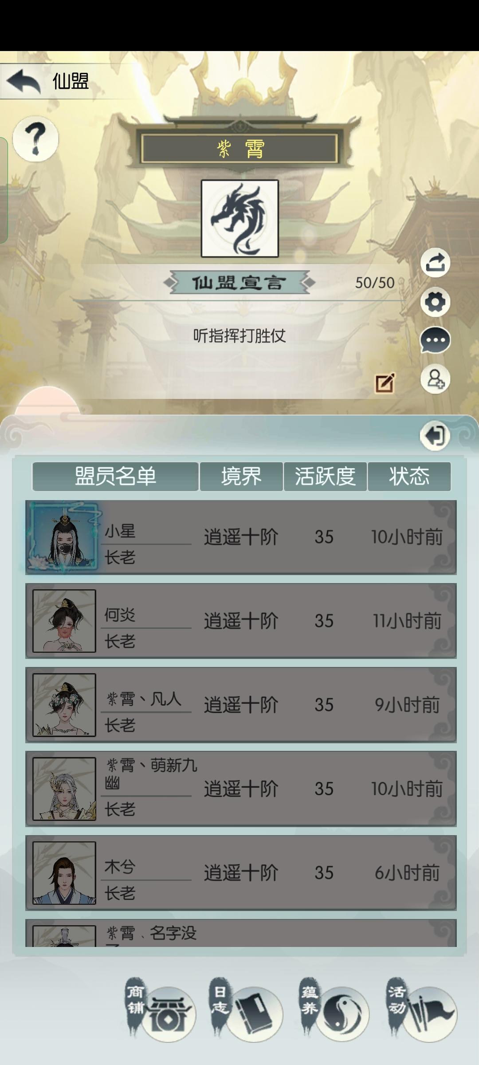The width and height of the screenshot is (479, 1065).
Task: Tap the share arrow icon
Action: coord(435,263)
